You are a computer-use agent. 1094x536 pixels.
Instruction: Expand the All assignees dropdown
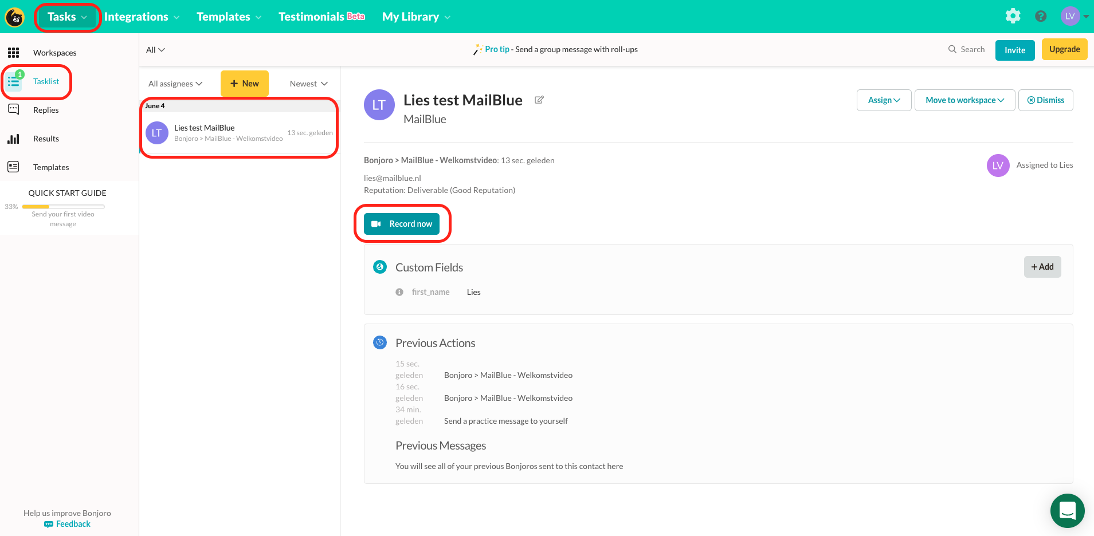coord(175,84)
